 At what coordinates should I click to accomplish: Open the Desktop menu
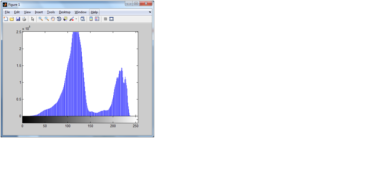(64, 12)
